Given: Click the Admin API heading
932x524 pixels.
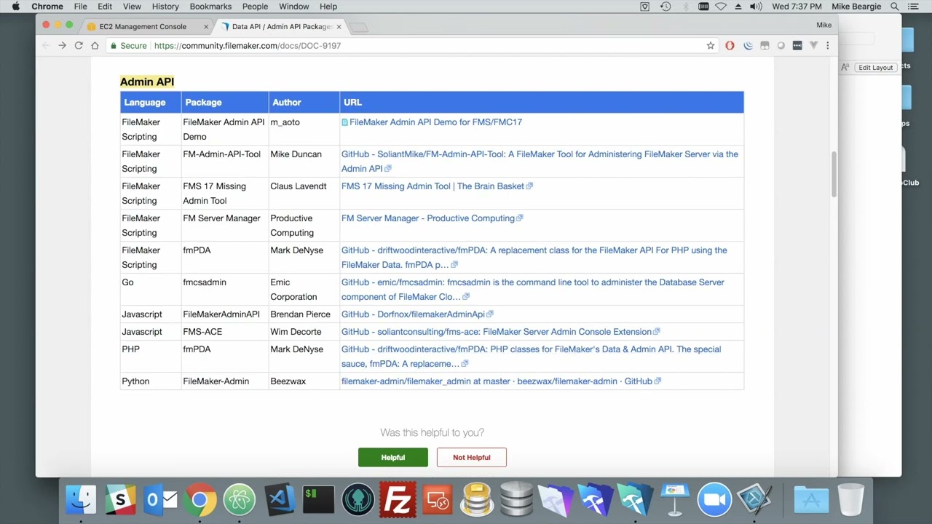Looking at the screenshot, I should pos(147,82).
